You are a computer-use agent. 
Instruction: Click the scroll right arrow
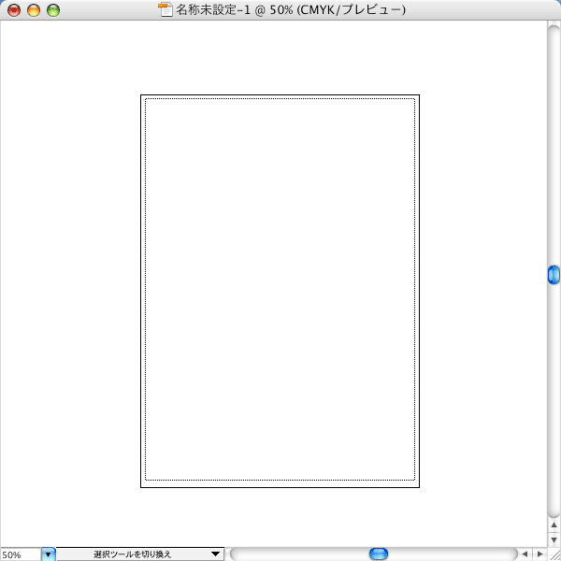540,554
